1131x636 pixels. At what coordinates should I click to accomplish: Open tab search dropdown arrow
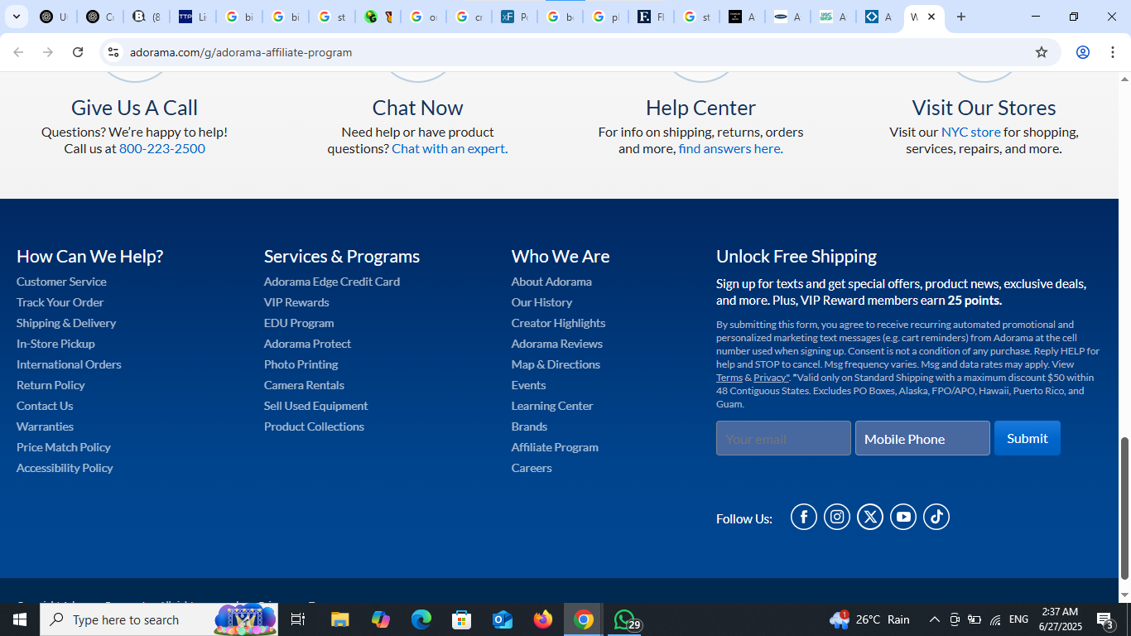click(x=17, y=17)
